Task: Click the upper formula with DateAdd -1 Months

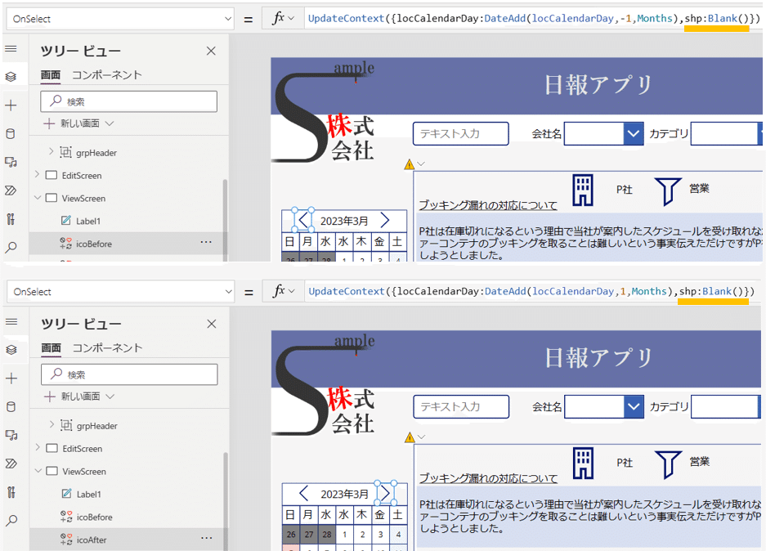Action: pyautogui.click(x=534, y=19)
